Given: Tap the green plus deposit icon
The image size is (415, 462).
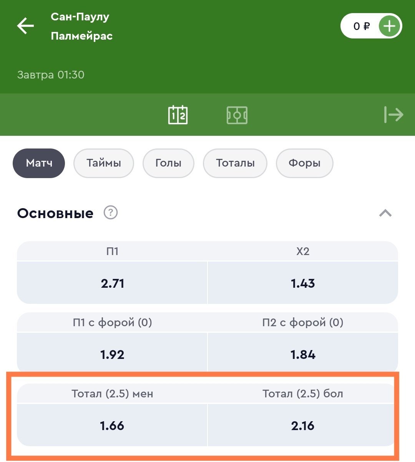Looking at the screenshot, I should point(389,26).
